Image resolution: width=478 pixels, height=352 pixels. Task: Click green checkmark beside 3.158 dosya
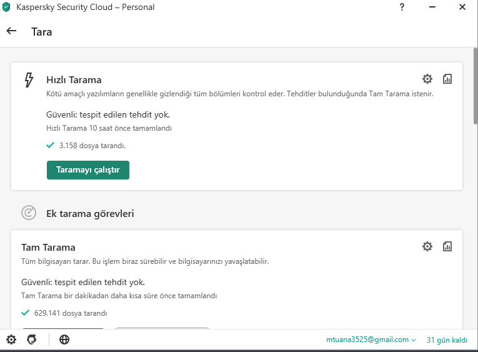click(x=51, y=145)
